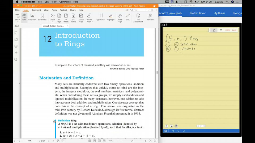Viewport: 255px width, 143px height.
Task: Click the zoom slider handle
Action: [x=132, y=141]
